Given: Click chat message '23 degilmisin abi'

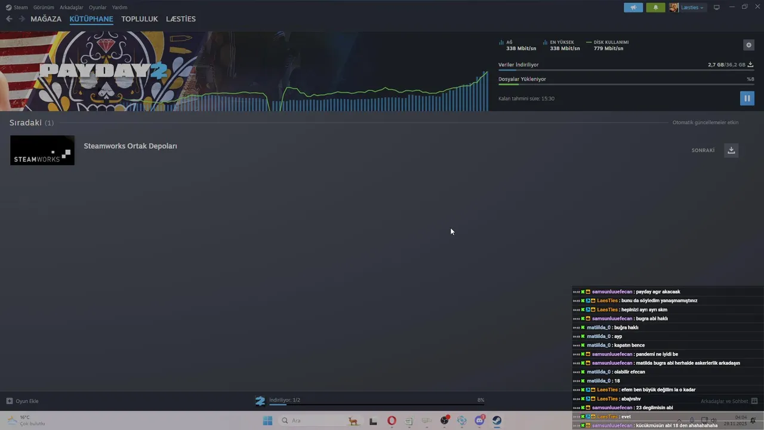Looking at the screenshot, I should 655,408.
